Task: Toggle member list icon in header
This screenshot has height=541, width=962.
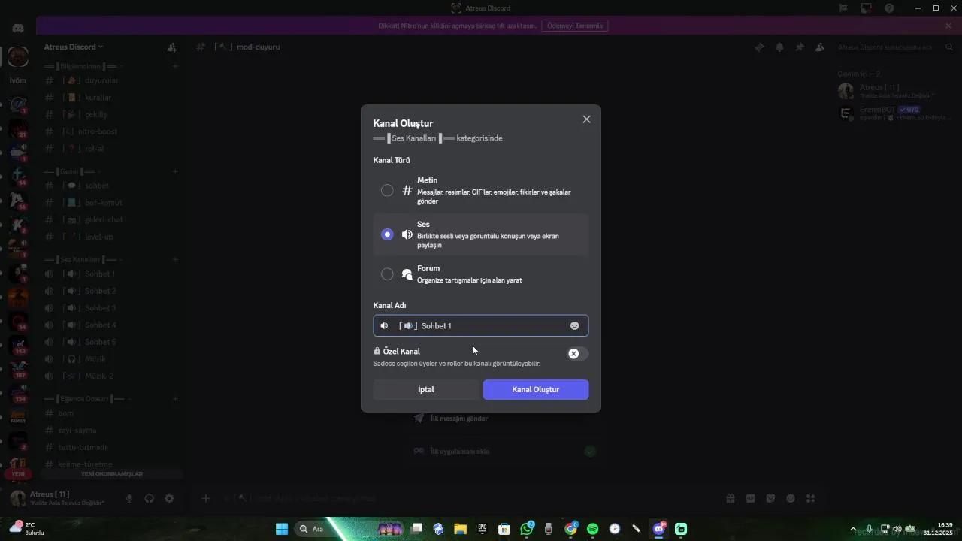Action: click(820, 47)
